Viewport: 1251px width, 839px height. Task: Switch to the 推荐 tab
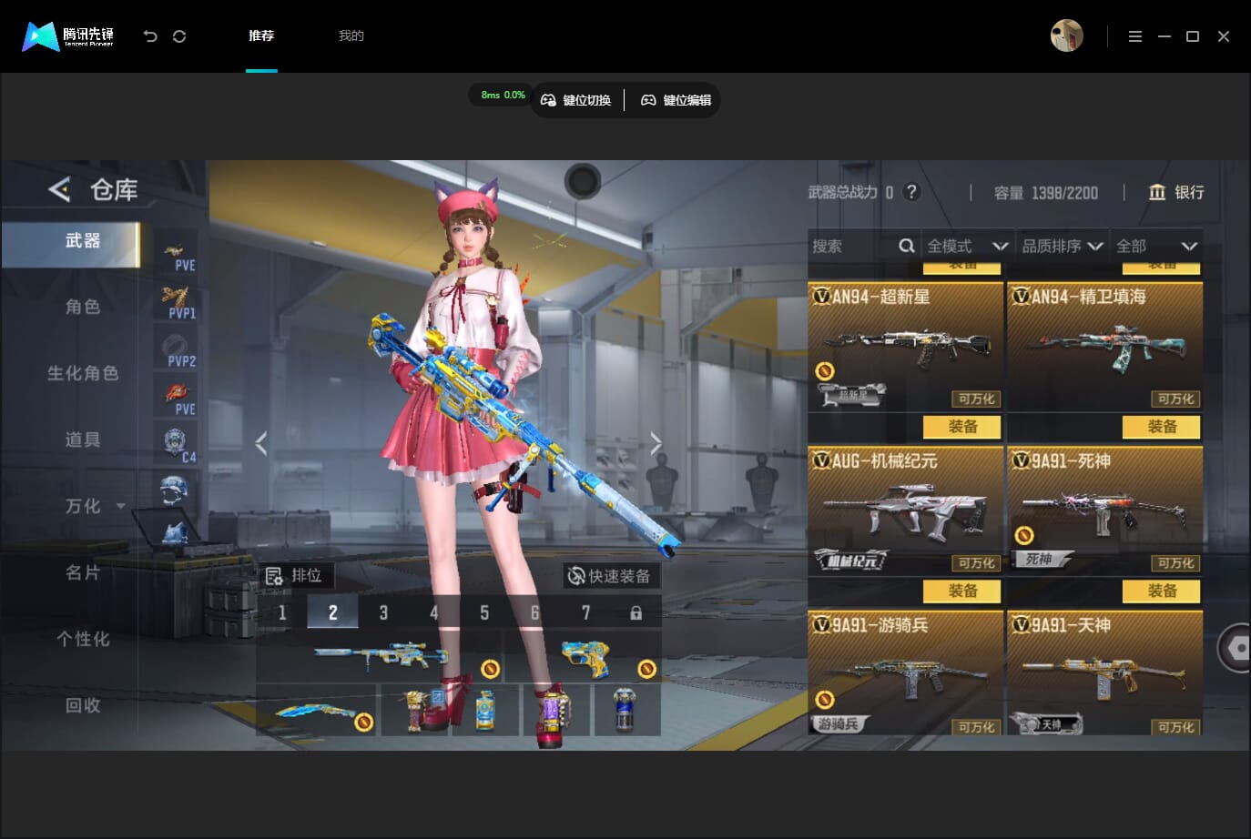(x=261, y=36)
